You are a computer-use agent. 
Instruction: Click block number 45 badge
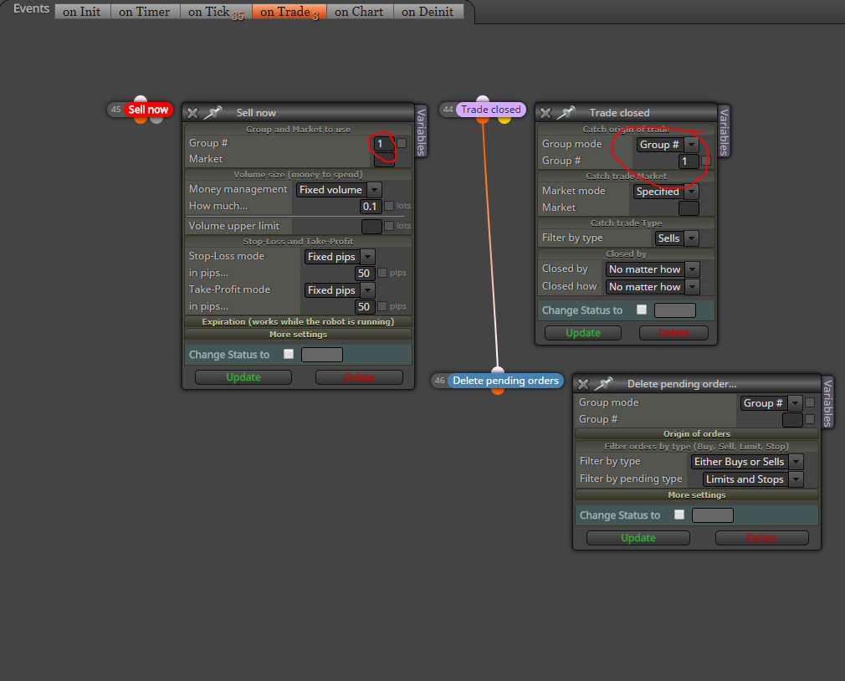115,110
